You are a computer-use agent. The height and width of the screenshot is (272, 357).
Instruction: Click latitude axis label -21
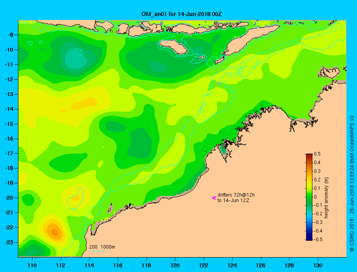(x=9, y=213)
